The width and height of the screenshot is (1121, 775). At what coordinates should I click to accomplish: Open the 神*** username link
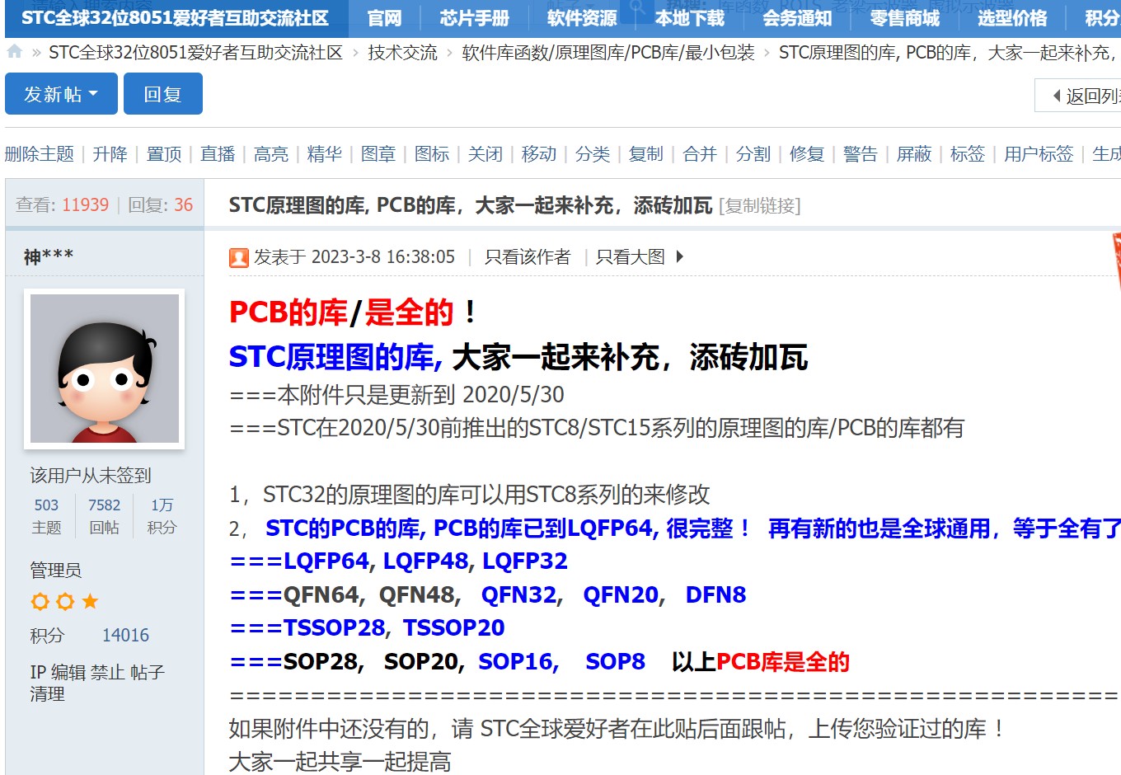[x=49, y=257]
